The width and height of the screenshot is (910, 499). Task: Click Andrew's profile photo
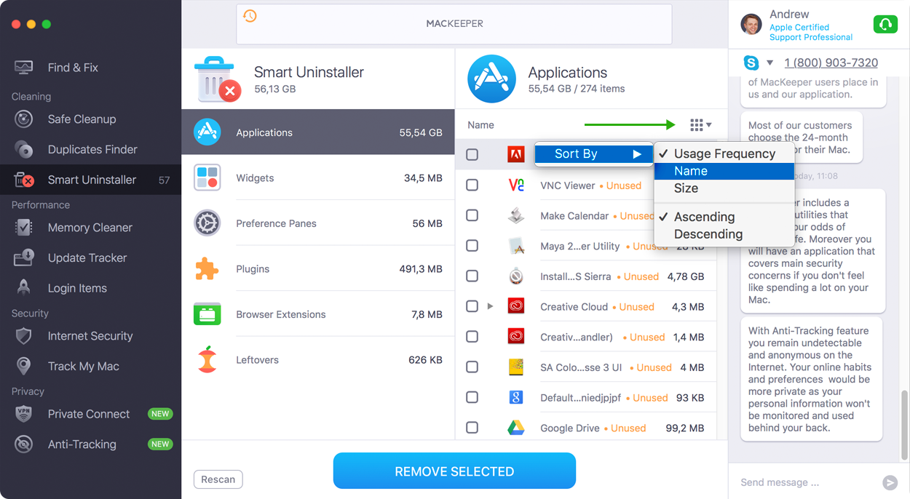coord(751,24)
